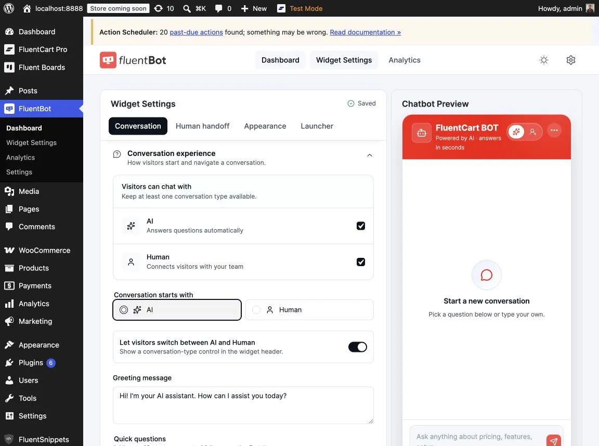Screen dimensions: 599x446
Task: Switch to the Appearance settings tab
Action: 265,126
